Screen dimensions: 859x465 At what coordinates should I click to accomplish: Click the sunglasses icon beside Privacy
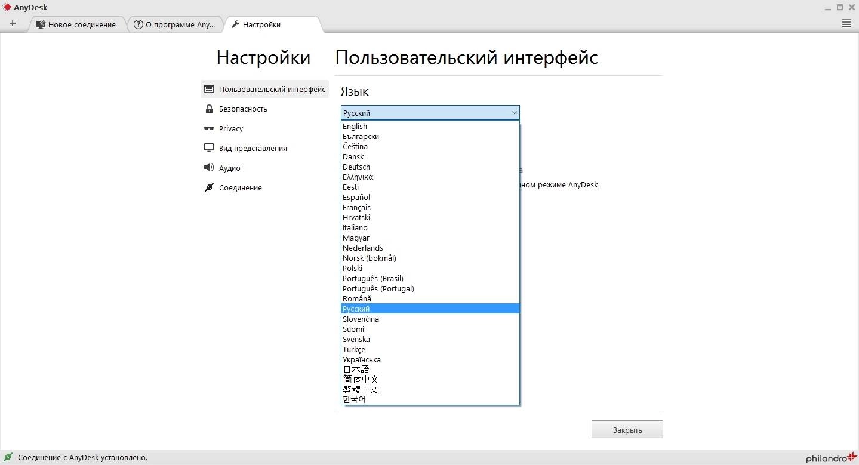point(209,128)
